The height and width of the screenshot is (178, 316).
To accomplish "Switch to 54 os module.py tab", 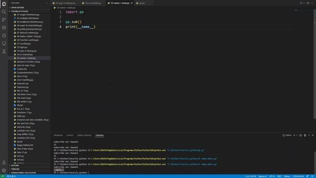I will [92, 3].
